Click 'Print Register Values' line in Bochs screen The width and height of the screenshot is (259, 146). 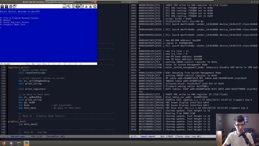point(15,22)
